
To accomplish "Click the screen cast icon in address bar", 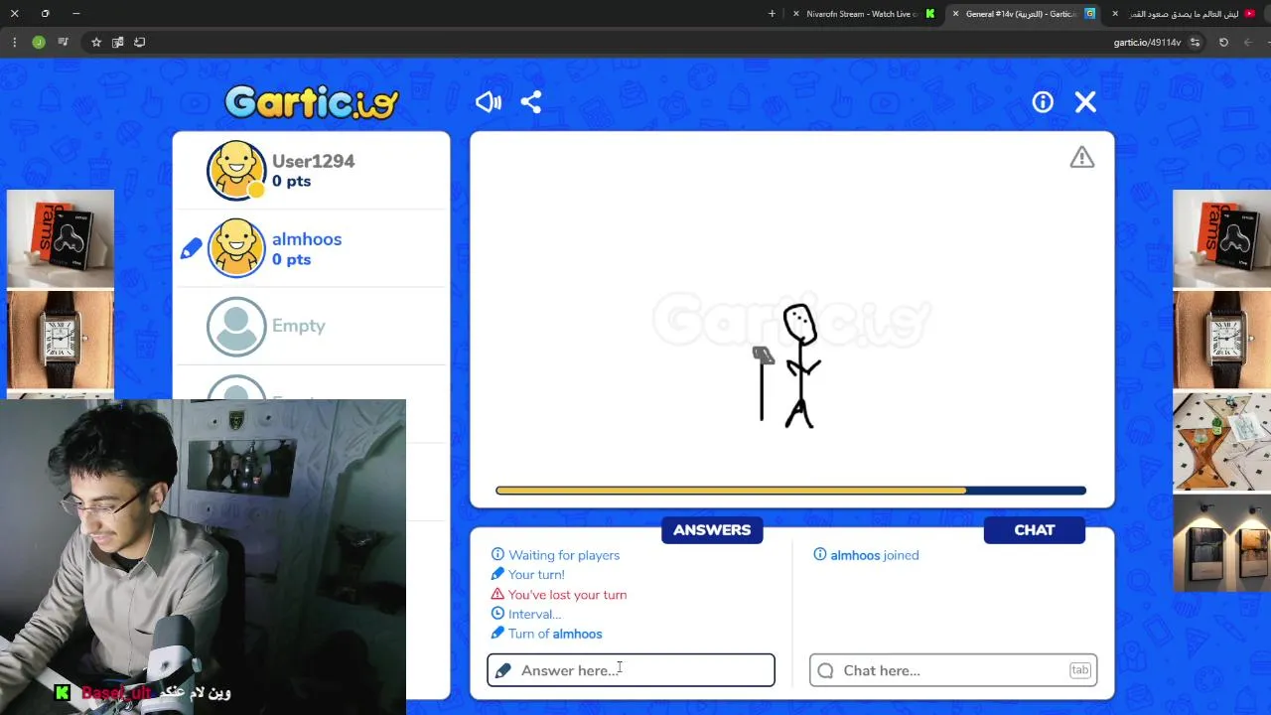I will [x=139, y=43].
